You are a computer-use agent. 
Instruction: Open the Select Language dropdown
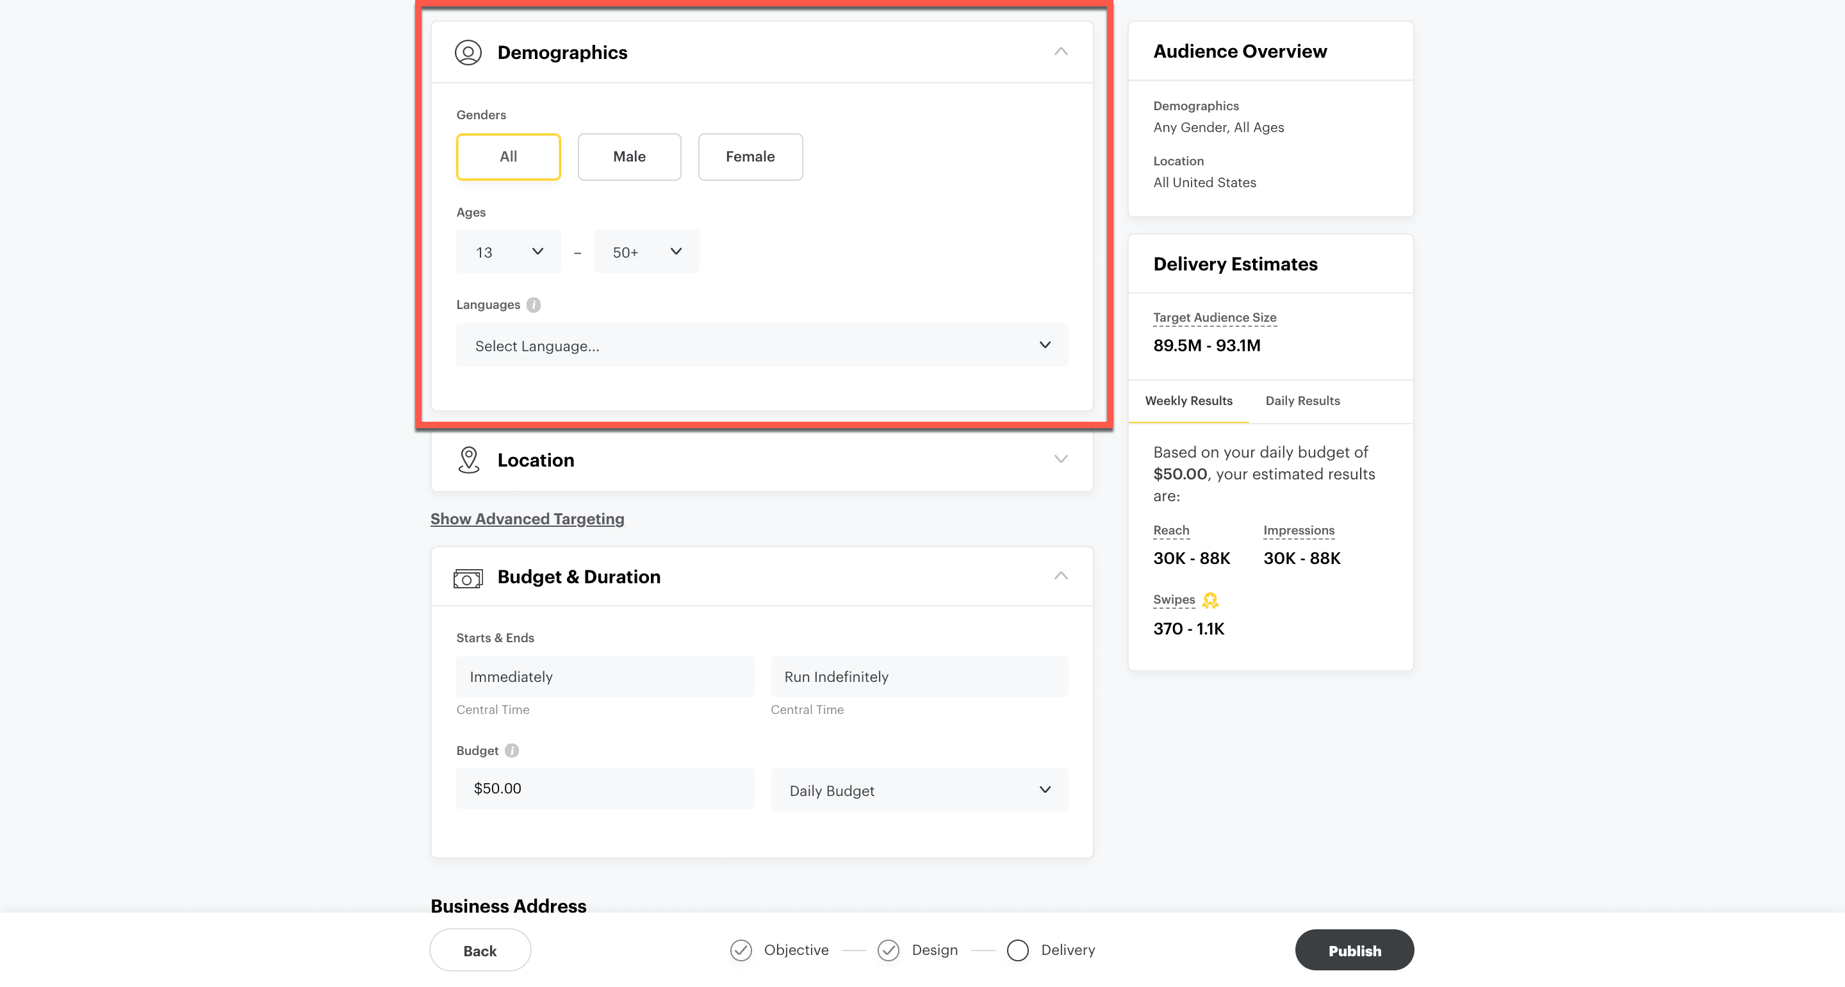(761, 345)
